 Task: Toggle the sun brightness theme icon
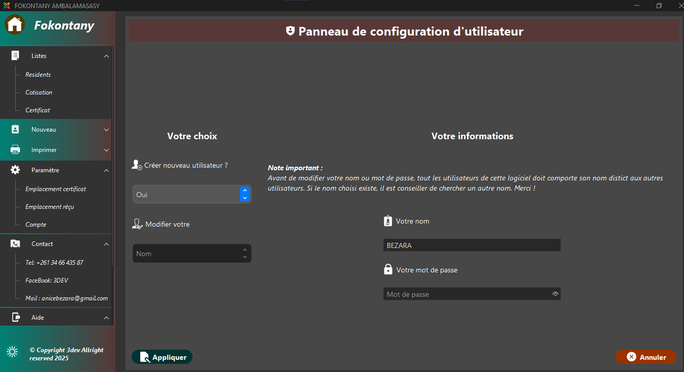tap(12, 352)
